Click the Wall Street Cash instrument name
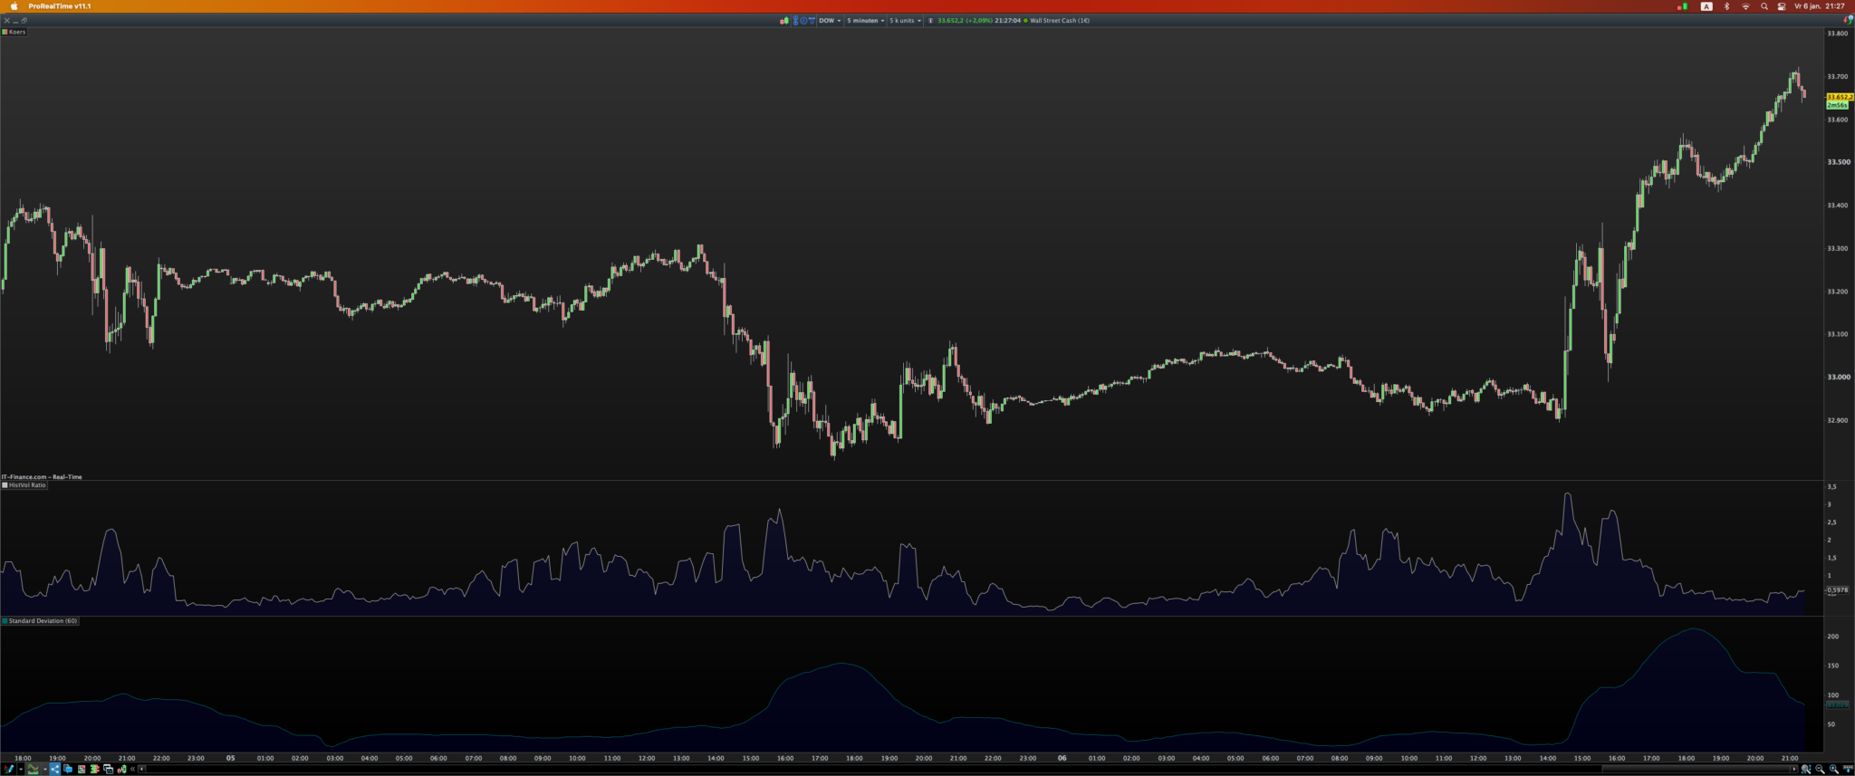 click(1060, 20)
